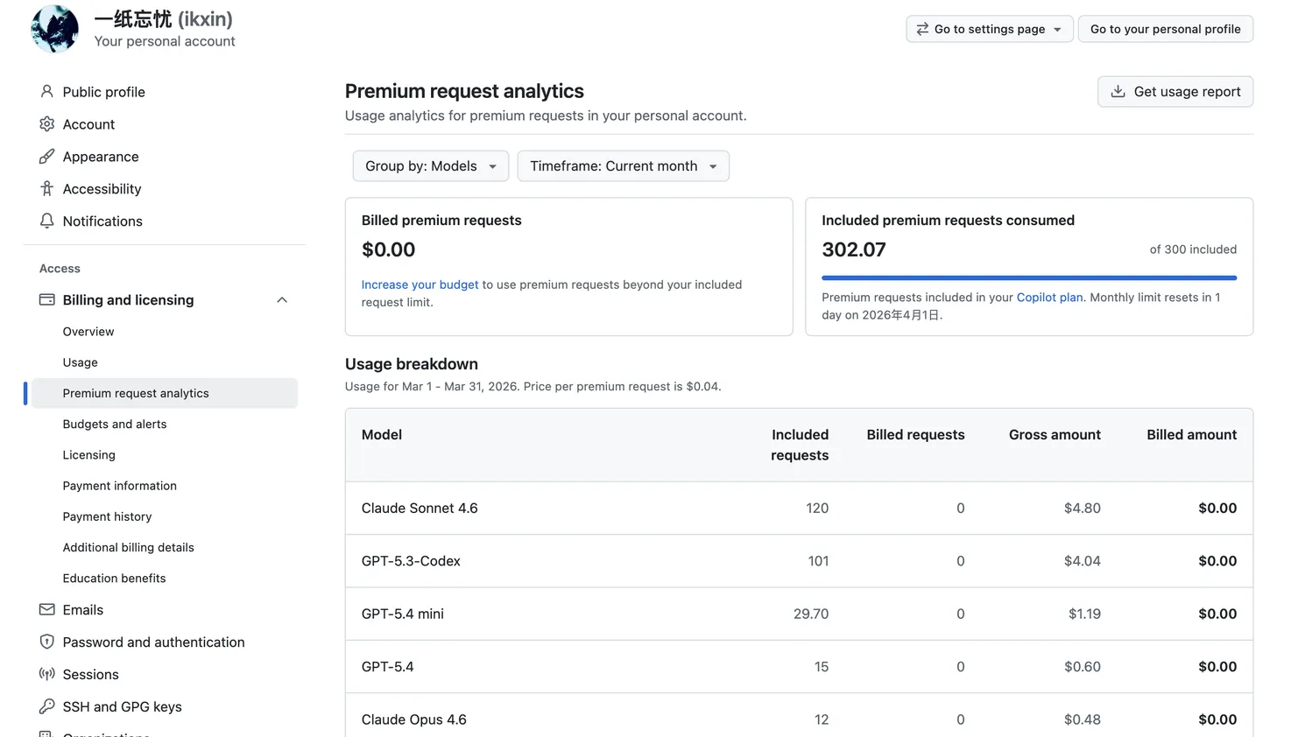Screen dimensions: 1291x737
Task: Click Go to your personal profile button
Action: point(1166,29)
